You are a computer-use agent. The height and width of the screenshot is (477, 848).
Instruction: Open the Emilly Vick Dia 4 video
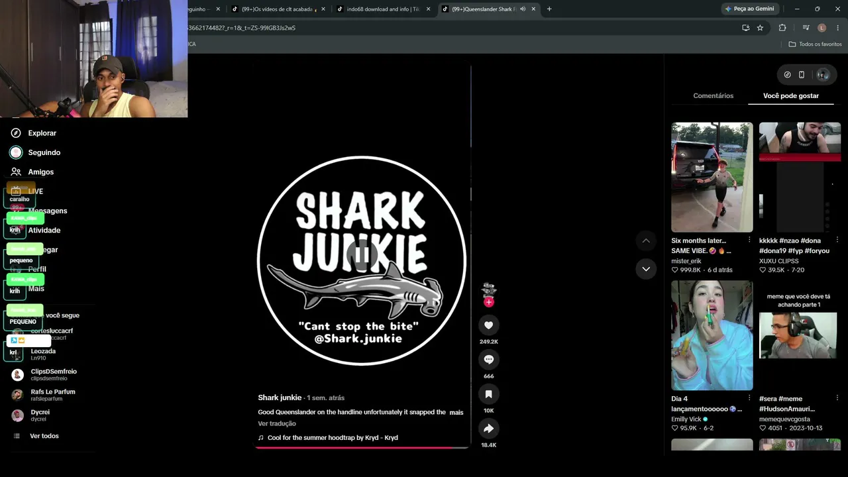(712, 335)
